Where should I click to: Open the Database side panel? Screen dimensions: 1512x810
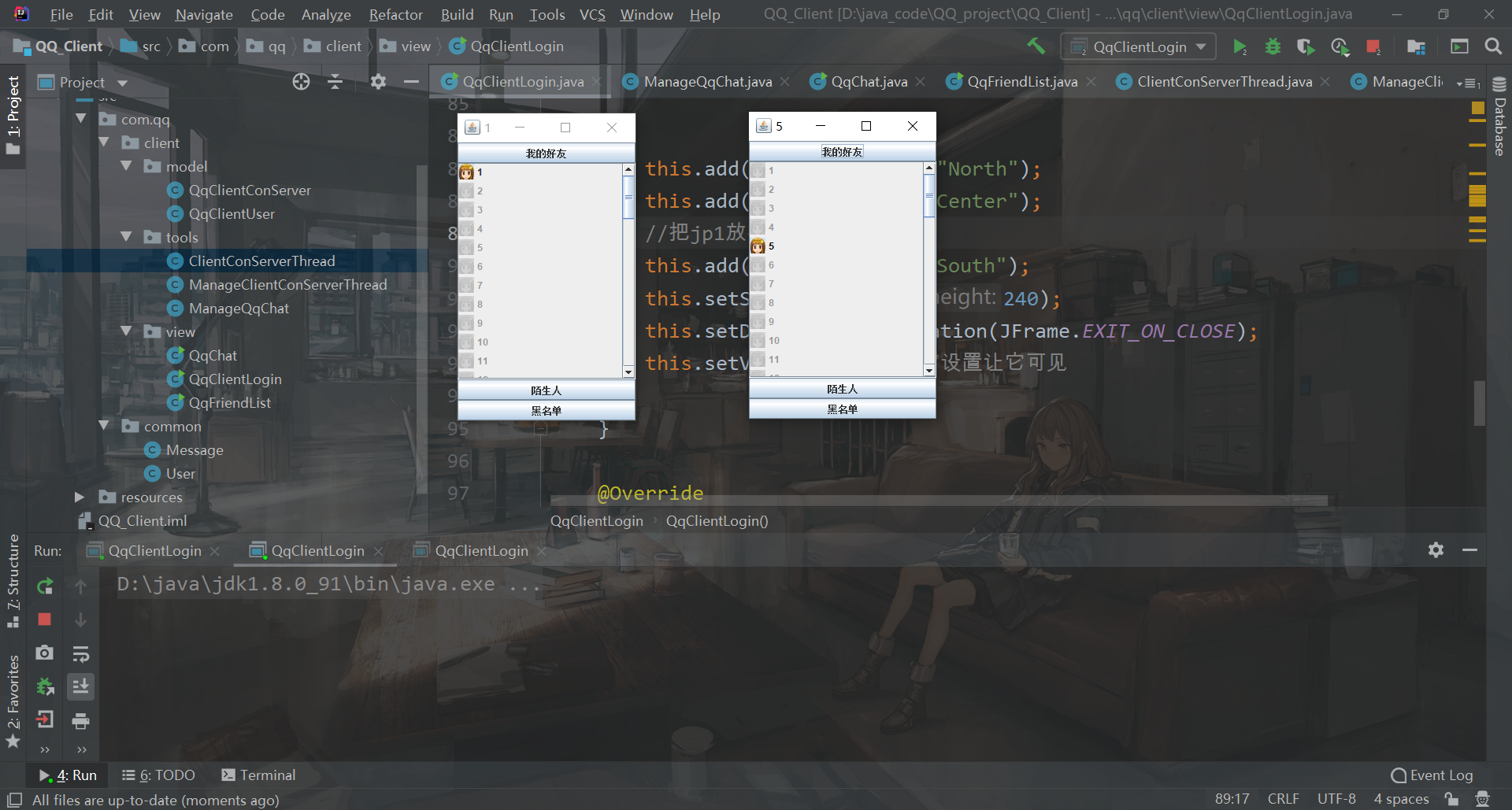1499,117
